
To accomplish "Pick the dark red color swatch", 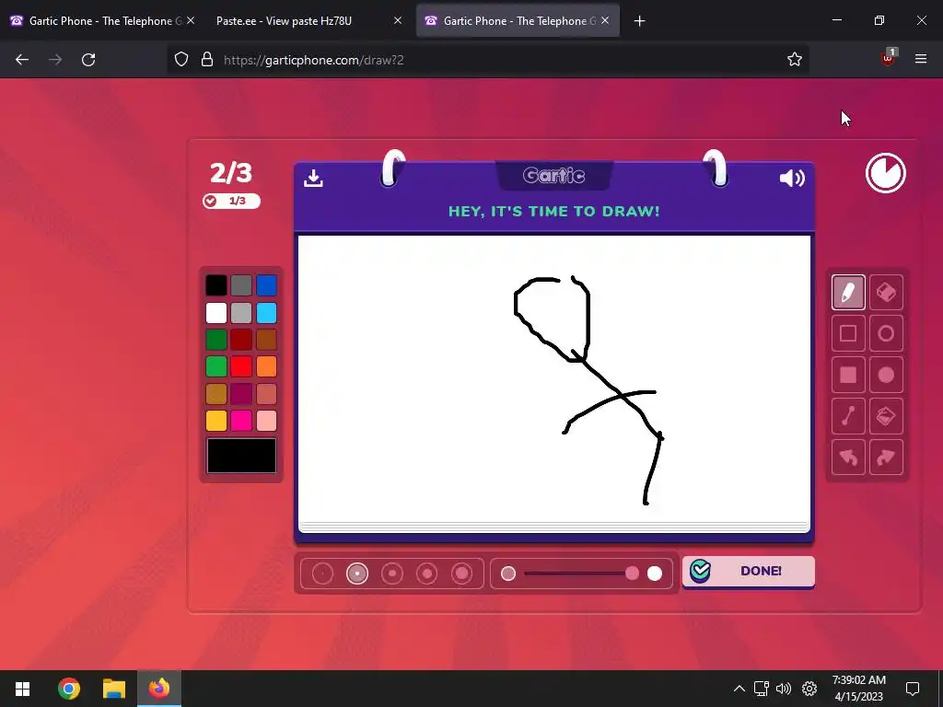I will [241, 340].
